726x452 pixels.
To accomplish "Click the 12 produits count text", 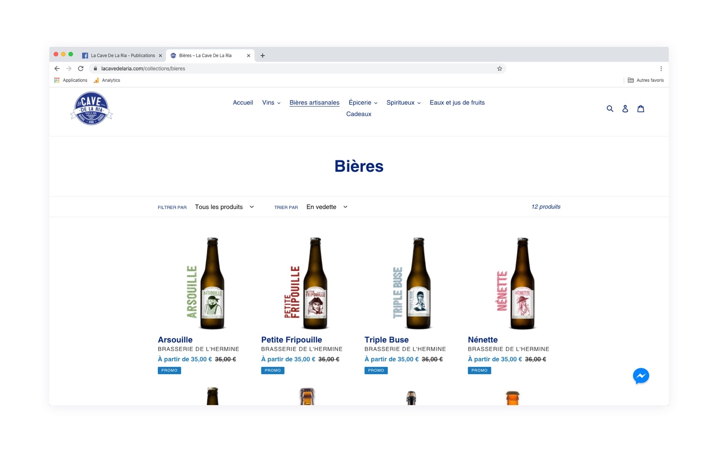I will (546, 207).
